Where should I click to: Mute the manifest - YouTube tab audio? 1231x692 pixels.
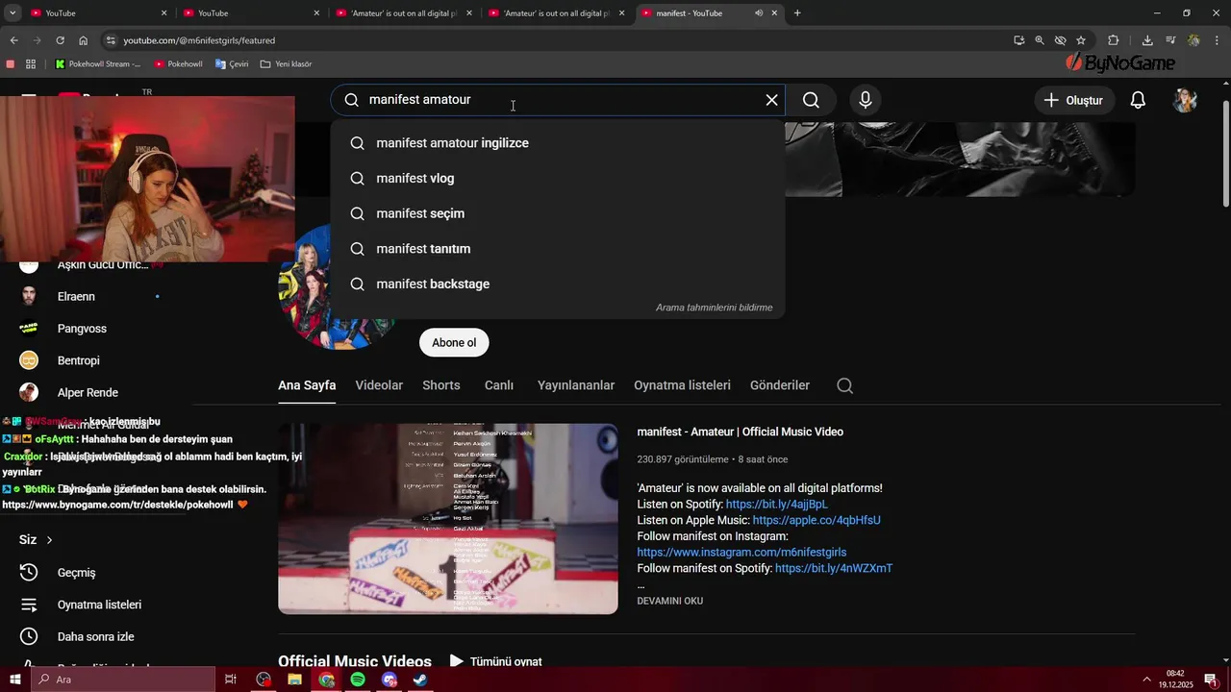tap(759, 13)
